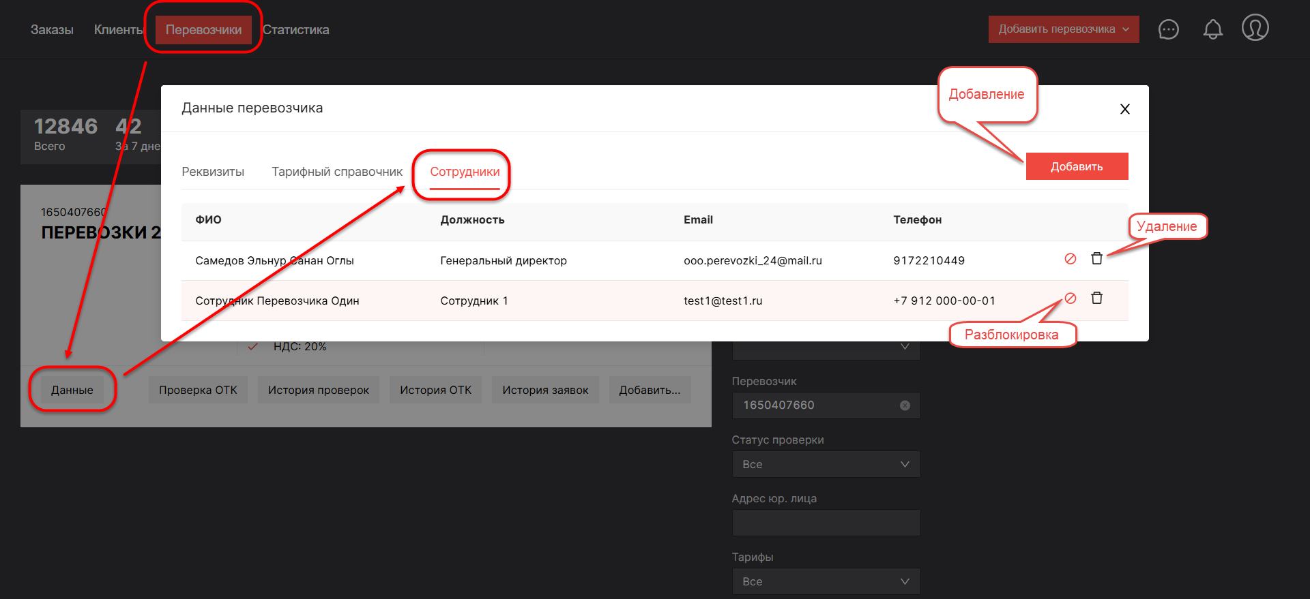Switch to the Реквизиты tab

click(213, 172)
